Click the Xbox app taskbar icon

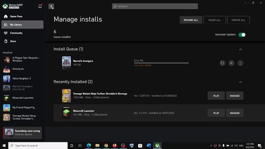click(x=157, y=145)
